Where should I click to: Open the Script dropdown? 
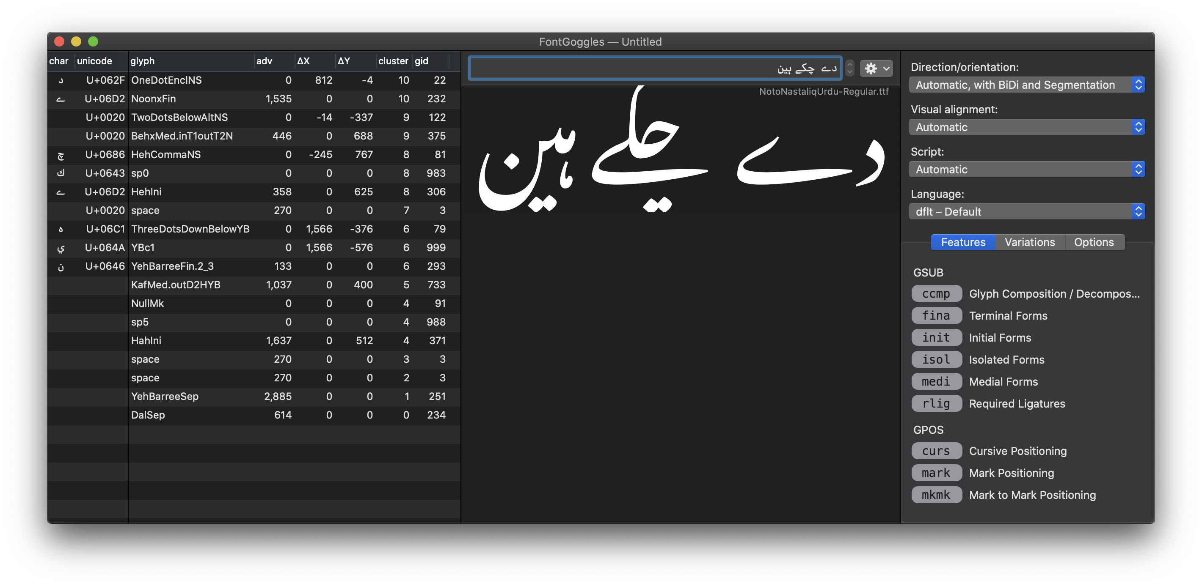1026,170
